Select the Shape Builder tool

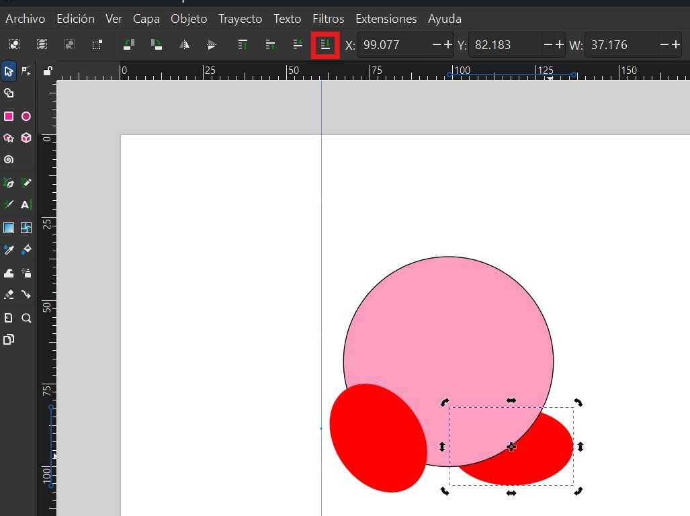click(9, 93)
